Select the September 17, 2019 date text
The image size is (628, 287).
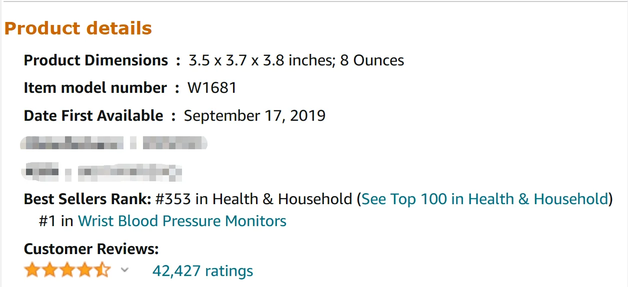[254, 116]
